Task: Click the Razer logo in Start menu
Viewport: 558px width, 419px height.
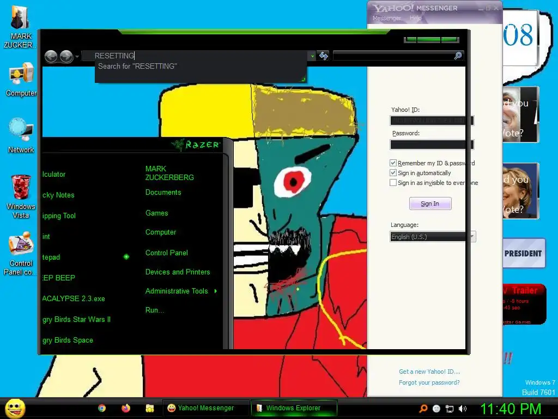Action: (196, 144)
